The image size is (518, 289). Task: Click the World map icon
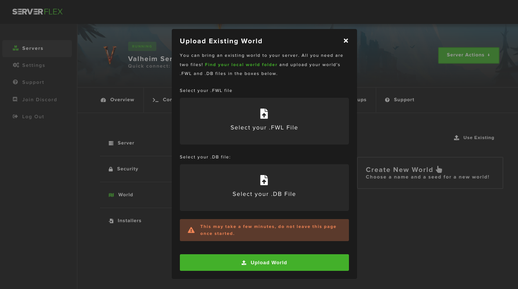(x=111, y=195)
